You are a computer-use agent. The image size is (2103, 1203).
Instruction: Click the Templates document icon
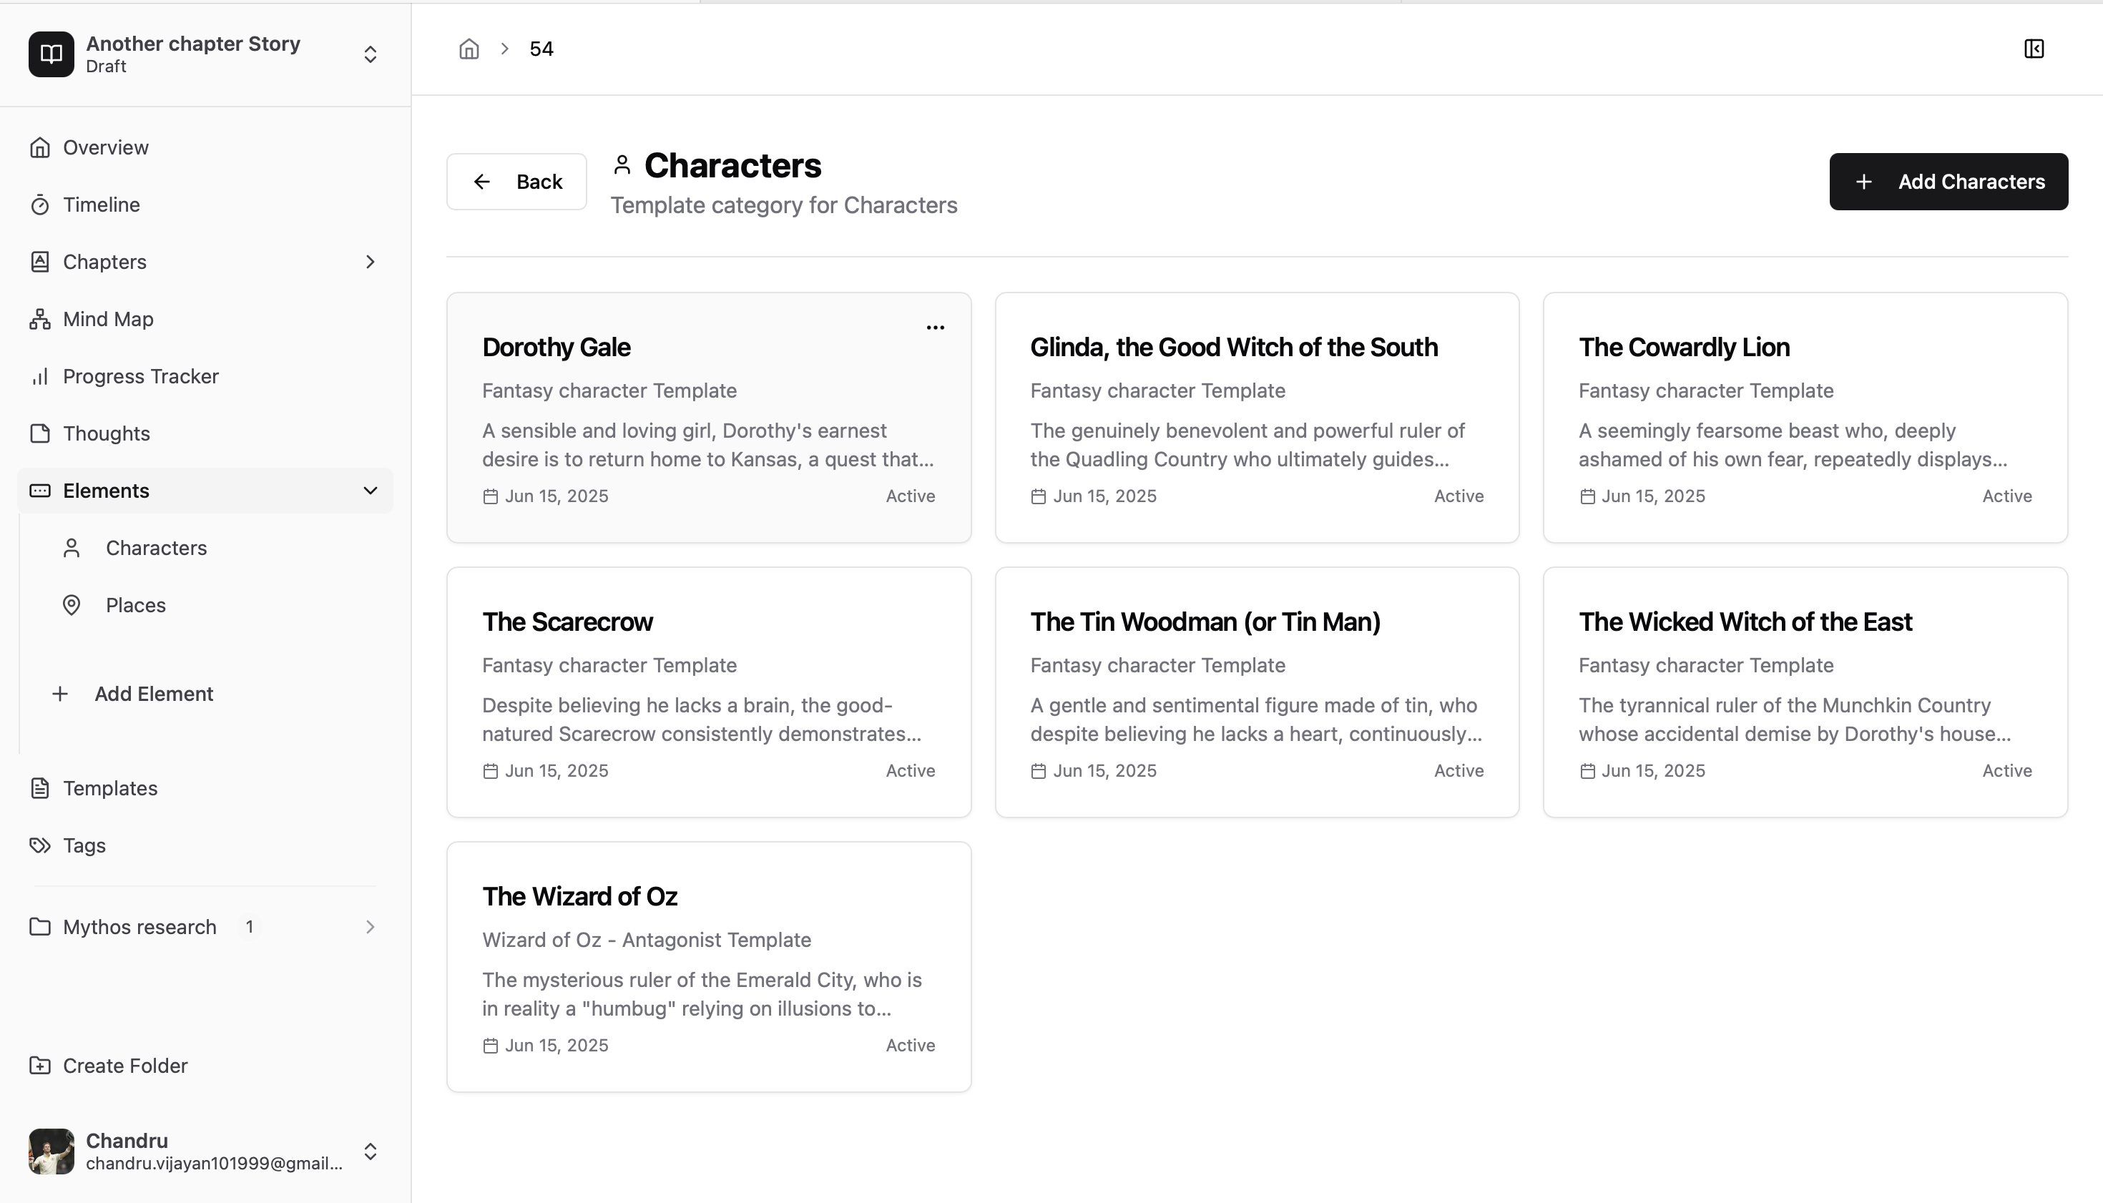pos(39,788)
